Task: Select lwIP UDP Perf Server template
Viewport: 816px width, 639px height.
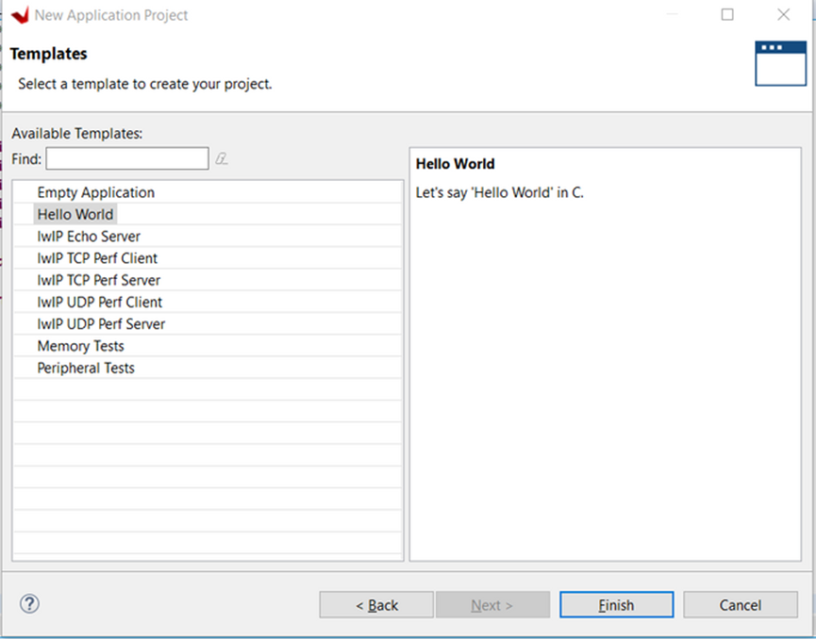Action: coord(101,323)
